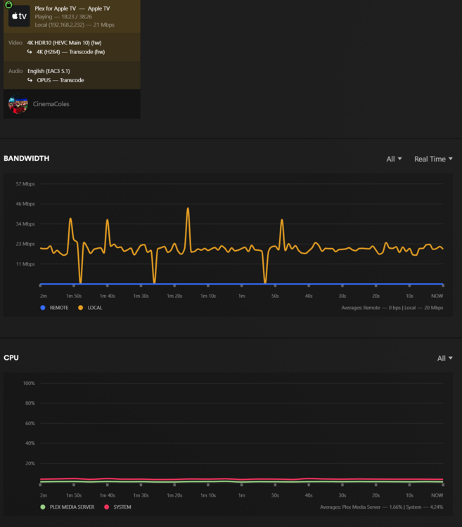Click the '100%' CPU axis label

click(x=29, y=383)
